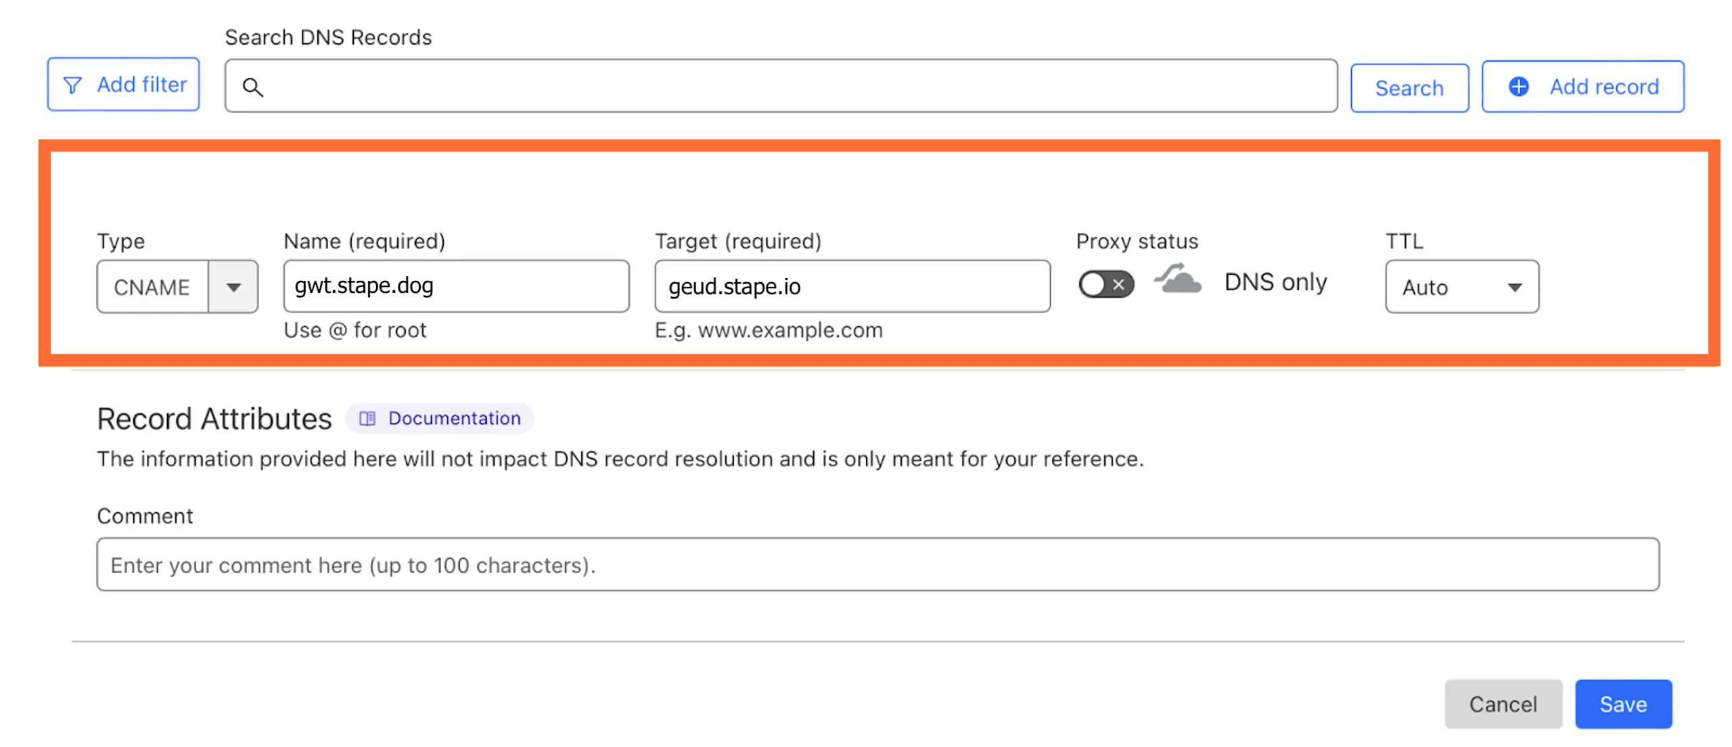
Task: Click the Type dropdown arrow
Action: [233, 287]
